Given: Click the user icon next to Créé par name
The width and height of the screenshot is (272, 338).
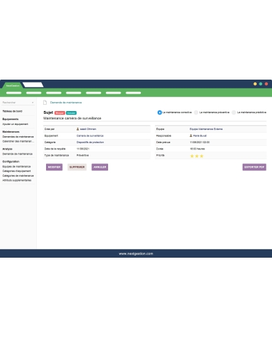Looking at the screenshot, I should (77, 129).
